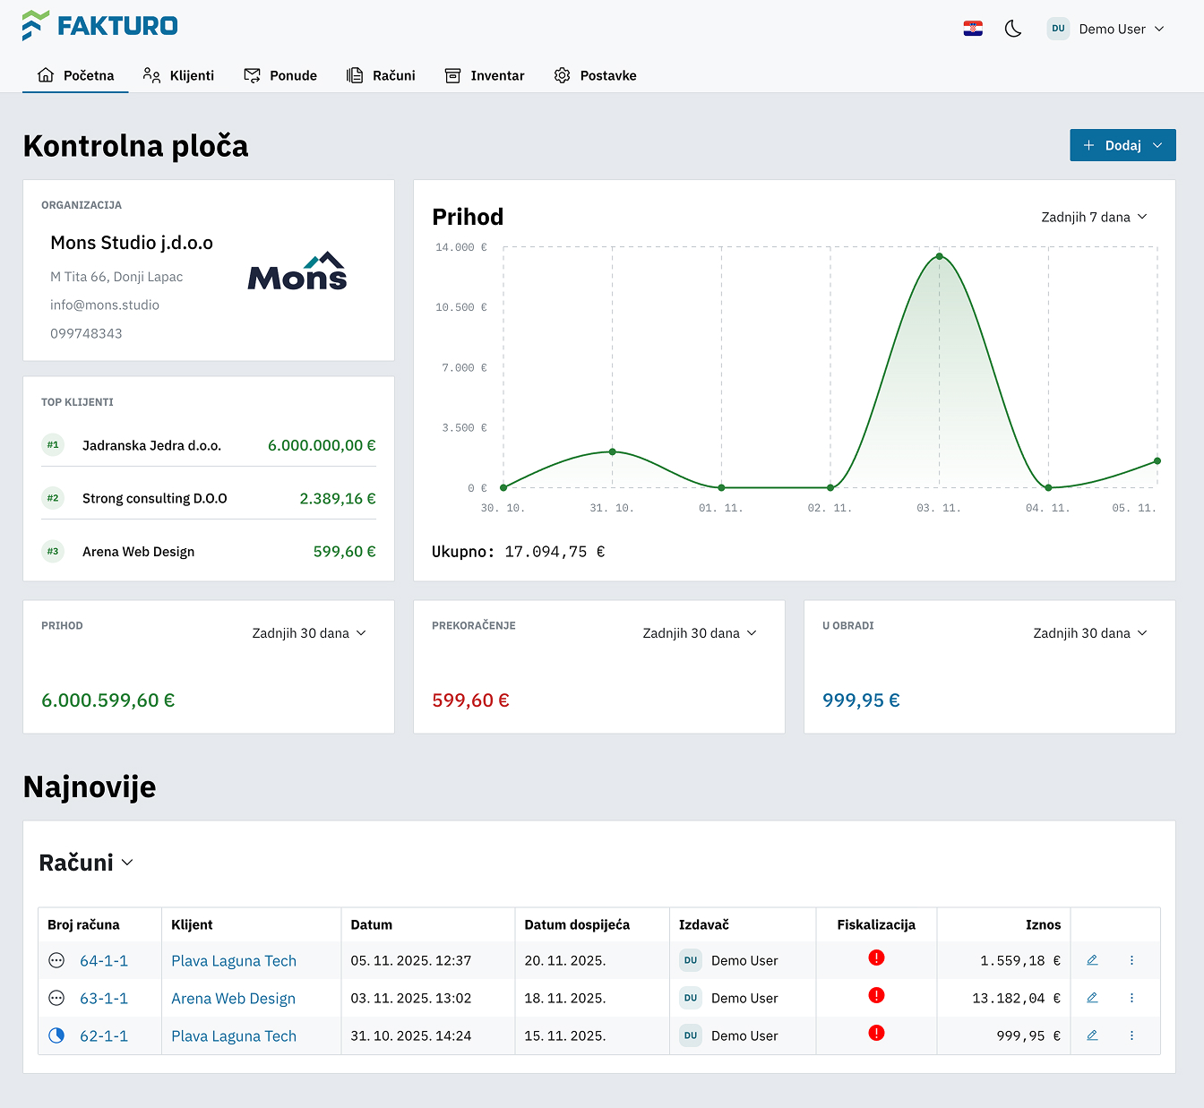Collapse the Računi section in Najnovije
Screen dimensions: 1204x1108
pyautogui.click(x=126, y=862)
